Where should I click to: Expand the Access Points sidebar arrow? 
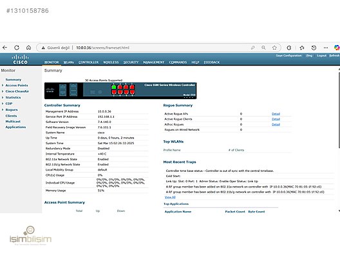tap(3, 85)
